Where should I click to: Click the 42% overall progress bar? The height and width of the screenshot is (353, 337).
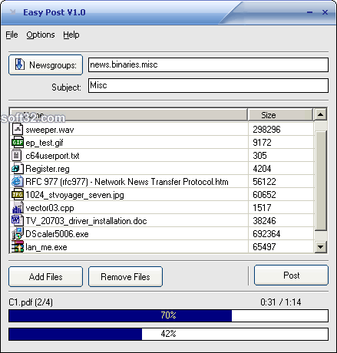[x=168, y=334]
